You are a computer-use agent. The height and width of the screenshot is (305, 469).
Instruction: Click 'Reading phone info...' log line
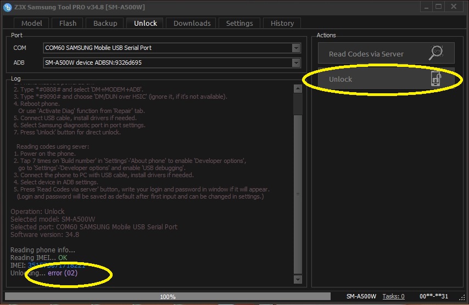pyautogui.click(x=43, y=250)
